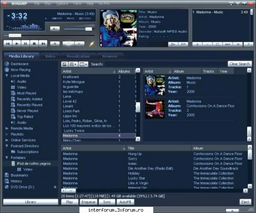256x213 pixels.
Task: Open Now Playing in library tree
Action: click(x=21, y=70)
